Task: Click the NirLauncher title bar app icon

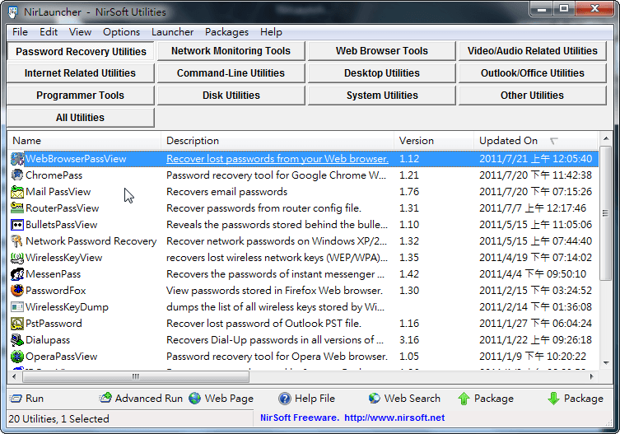Action: tap(13, 12)
